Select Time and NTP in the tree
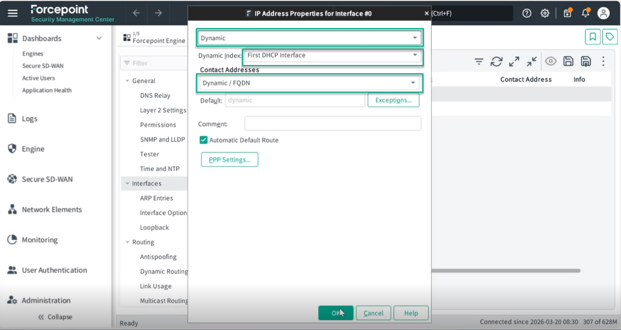621x330 pixels. coord(159,169)
